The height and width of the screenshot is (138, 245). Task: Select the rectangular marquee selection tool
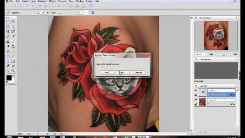(8, 22)
